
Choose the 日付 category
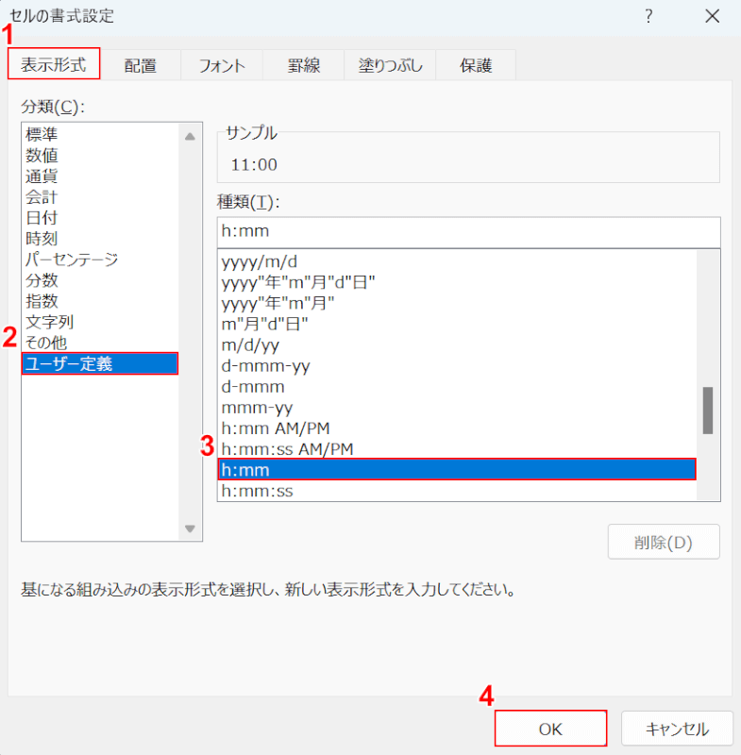pos(42,218)
